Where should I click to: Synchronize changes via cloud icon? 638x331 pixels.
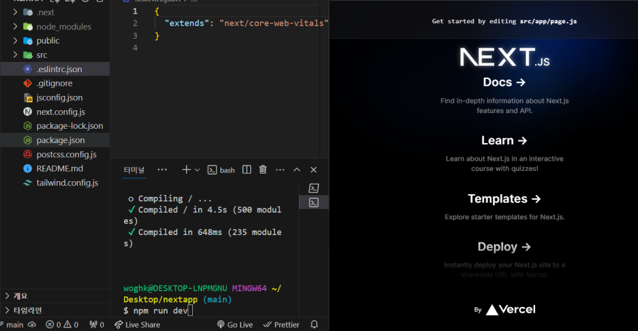pos(32,324)
